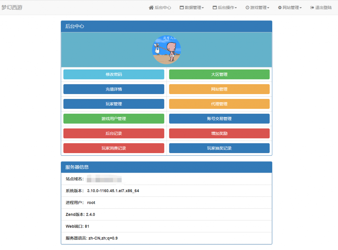The height and width of the screenshot is (250, 338).
Task: Click the orange 代理管理 button
Action: click(219, 104)
